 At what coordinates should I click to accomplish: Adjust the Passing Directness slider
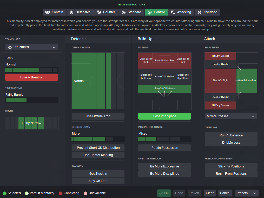coord(164,139)
